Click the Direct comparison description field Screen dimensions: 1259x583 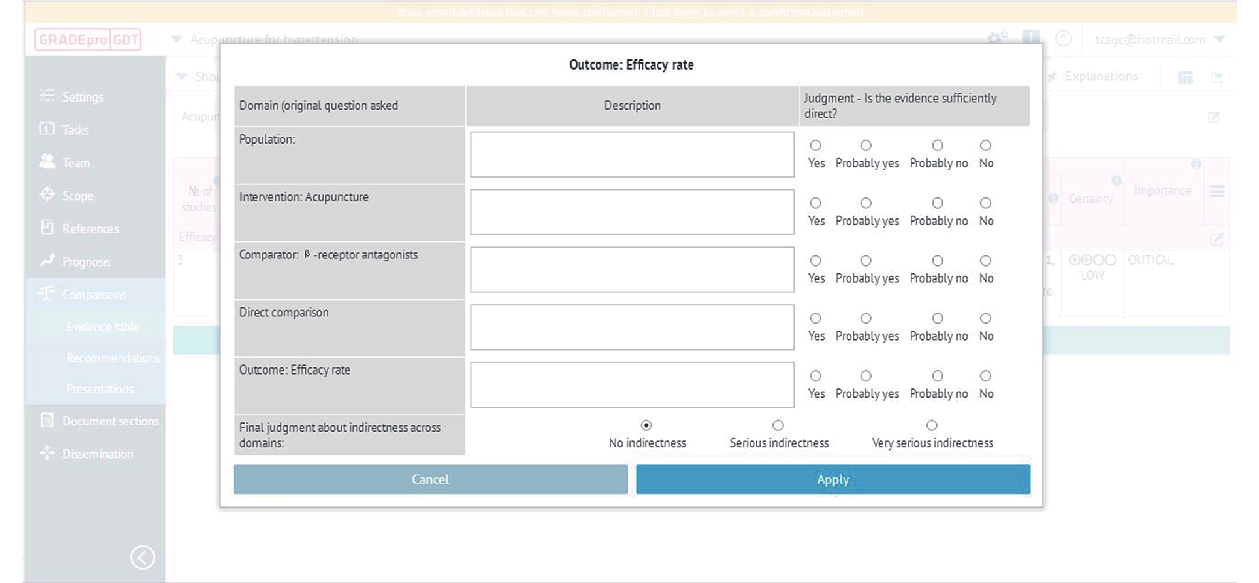pos(633,327)
